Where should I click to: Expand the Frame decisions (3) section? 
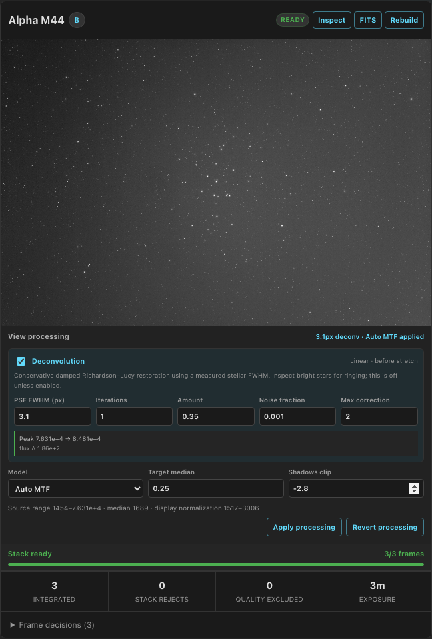pos(53,625)
